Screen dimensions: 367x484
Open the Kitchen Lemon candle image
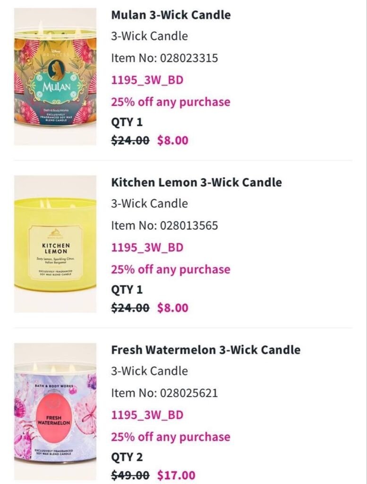(x=55, y=244)
